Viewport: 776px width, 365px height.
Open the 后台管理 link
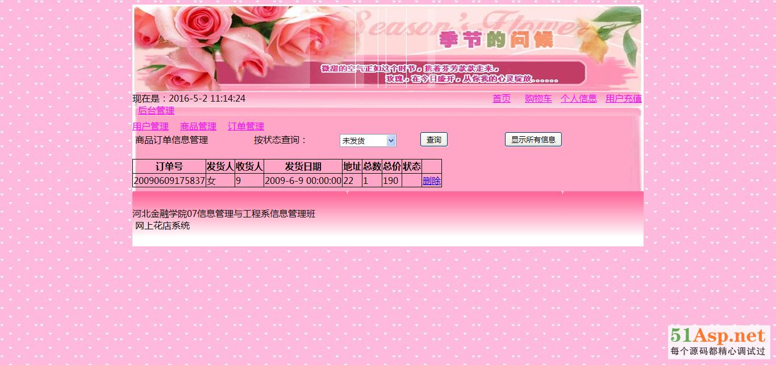[x=156, y=111]
